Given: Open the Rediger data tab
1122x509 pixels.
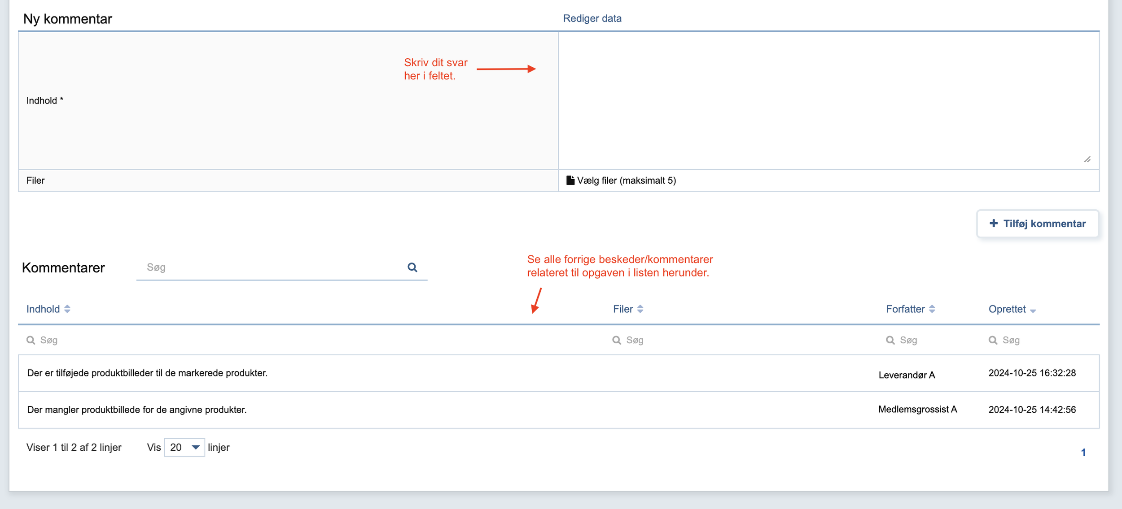Looking at the screenshot, I should [592, 18].
